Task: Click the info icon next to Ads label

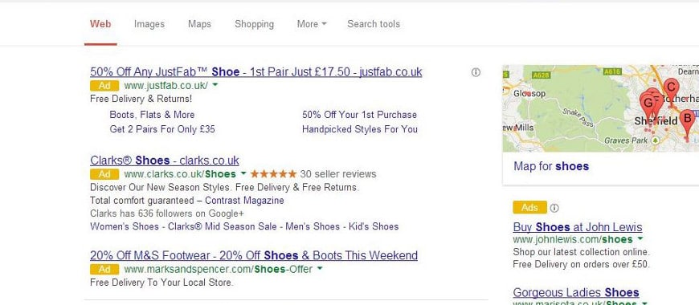Action: [x=554, y=208]
